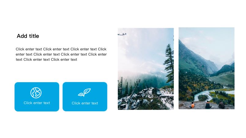Select "Click enter text" label under leaf icon
Image resolution: width=246 pixels, height=138 pixels.
pos(85,103)
